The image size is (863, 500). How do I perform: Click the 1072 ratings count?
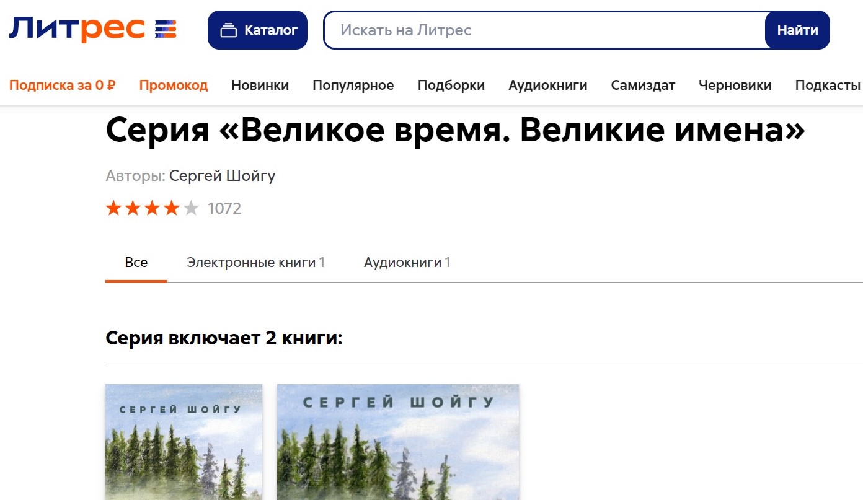(x=224, y=208)
